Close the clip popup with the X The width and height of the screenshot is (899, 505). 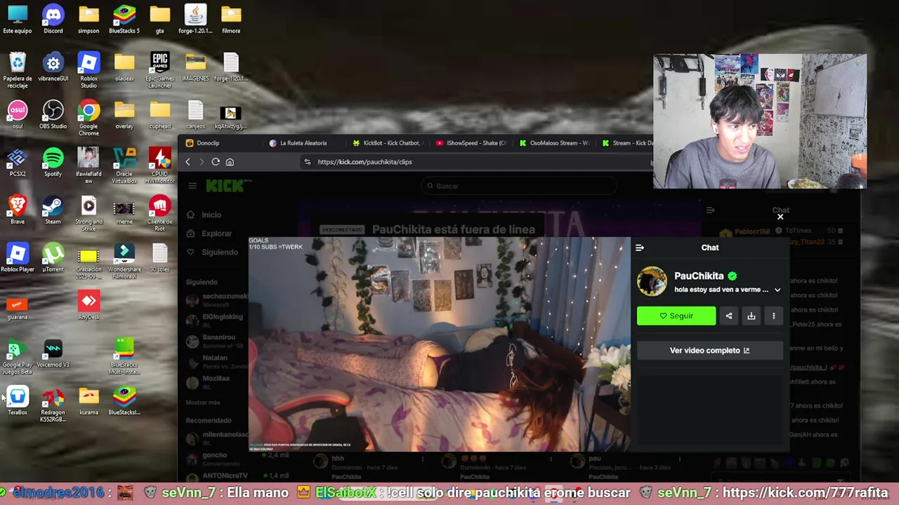[x=780, y=217]
